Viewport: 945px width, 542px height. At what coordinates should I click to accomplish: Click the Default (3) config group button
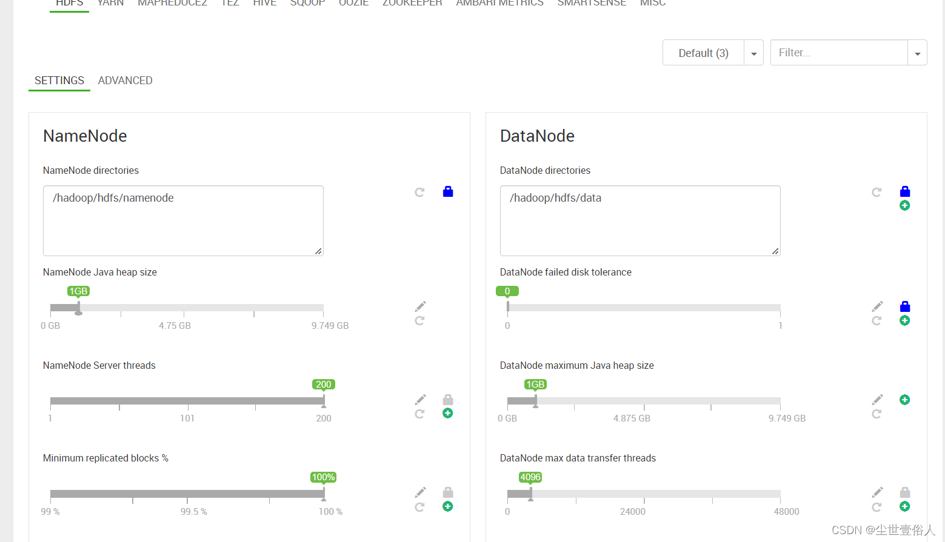pyautogui.click(x=703, y=53)
